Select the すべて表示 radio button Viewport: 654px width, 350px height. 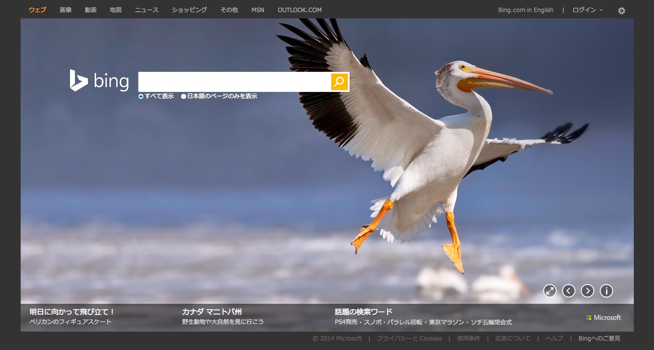pyautogui.click(x=141, y=96)
